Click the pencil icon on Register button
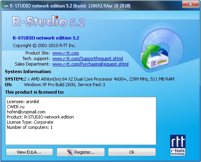The width and height of the screenshot is (201, 162). click(70, 152)
